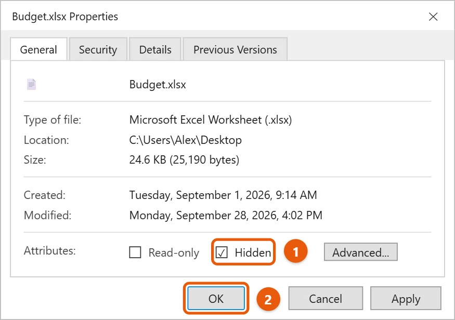The image size is (455, 320).
Task: Click the 'Type of file:' label
Action: click(53, 119)
